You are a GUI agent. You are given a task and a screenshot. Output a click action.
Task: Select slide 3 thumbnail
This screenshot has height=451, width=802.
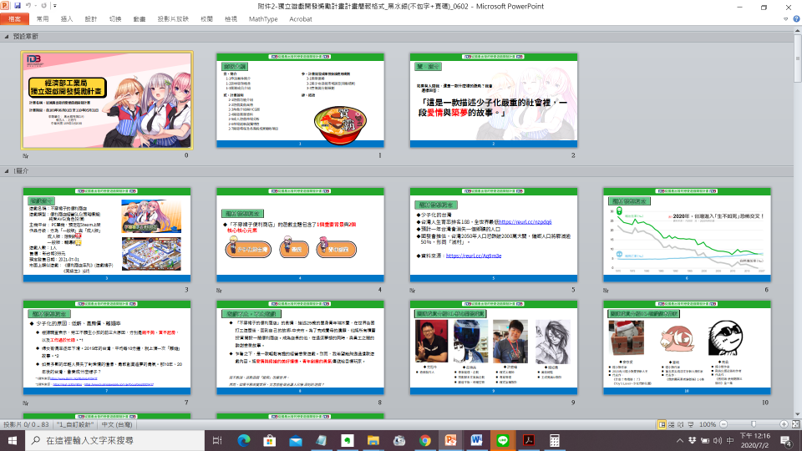pyautogui.click(x=107, y=235)
